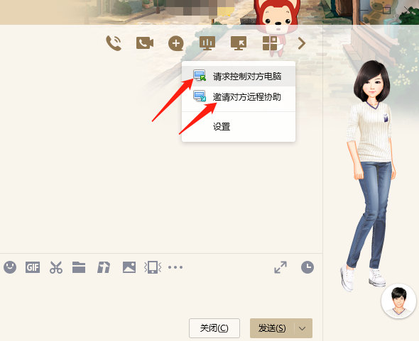Start a voice call with the phone icon

[114, 43]
